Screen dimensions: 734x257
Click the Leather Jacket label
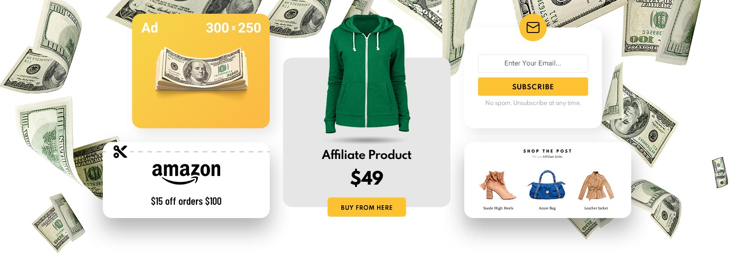[x=596, y=208]
